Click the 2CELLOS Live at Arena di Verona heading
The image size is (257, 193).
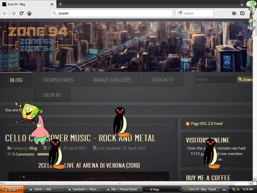click(x=89, y=165)
